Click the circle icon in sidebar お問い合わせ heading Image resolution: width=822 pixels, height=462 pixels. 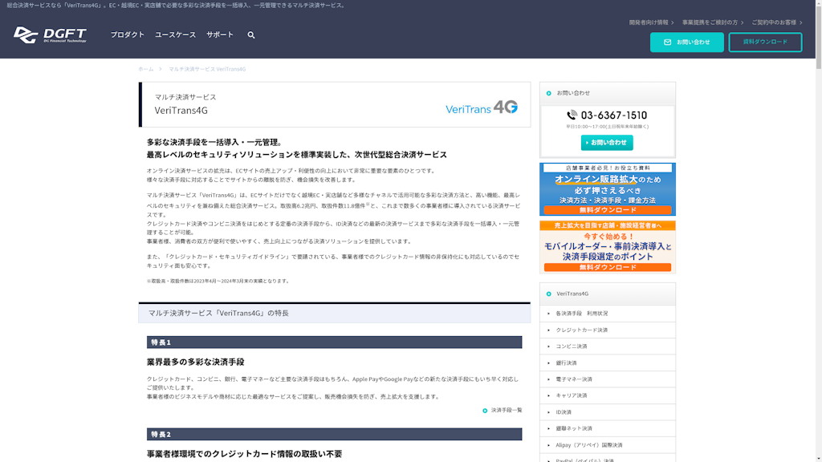(549, 93)
